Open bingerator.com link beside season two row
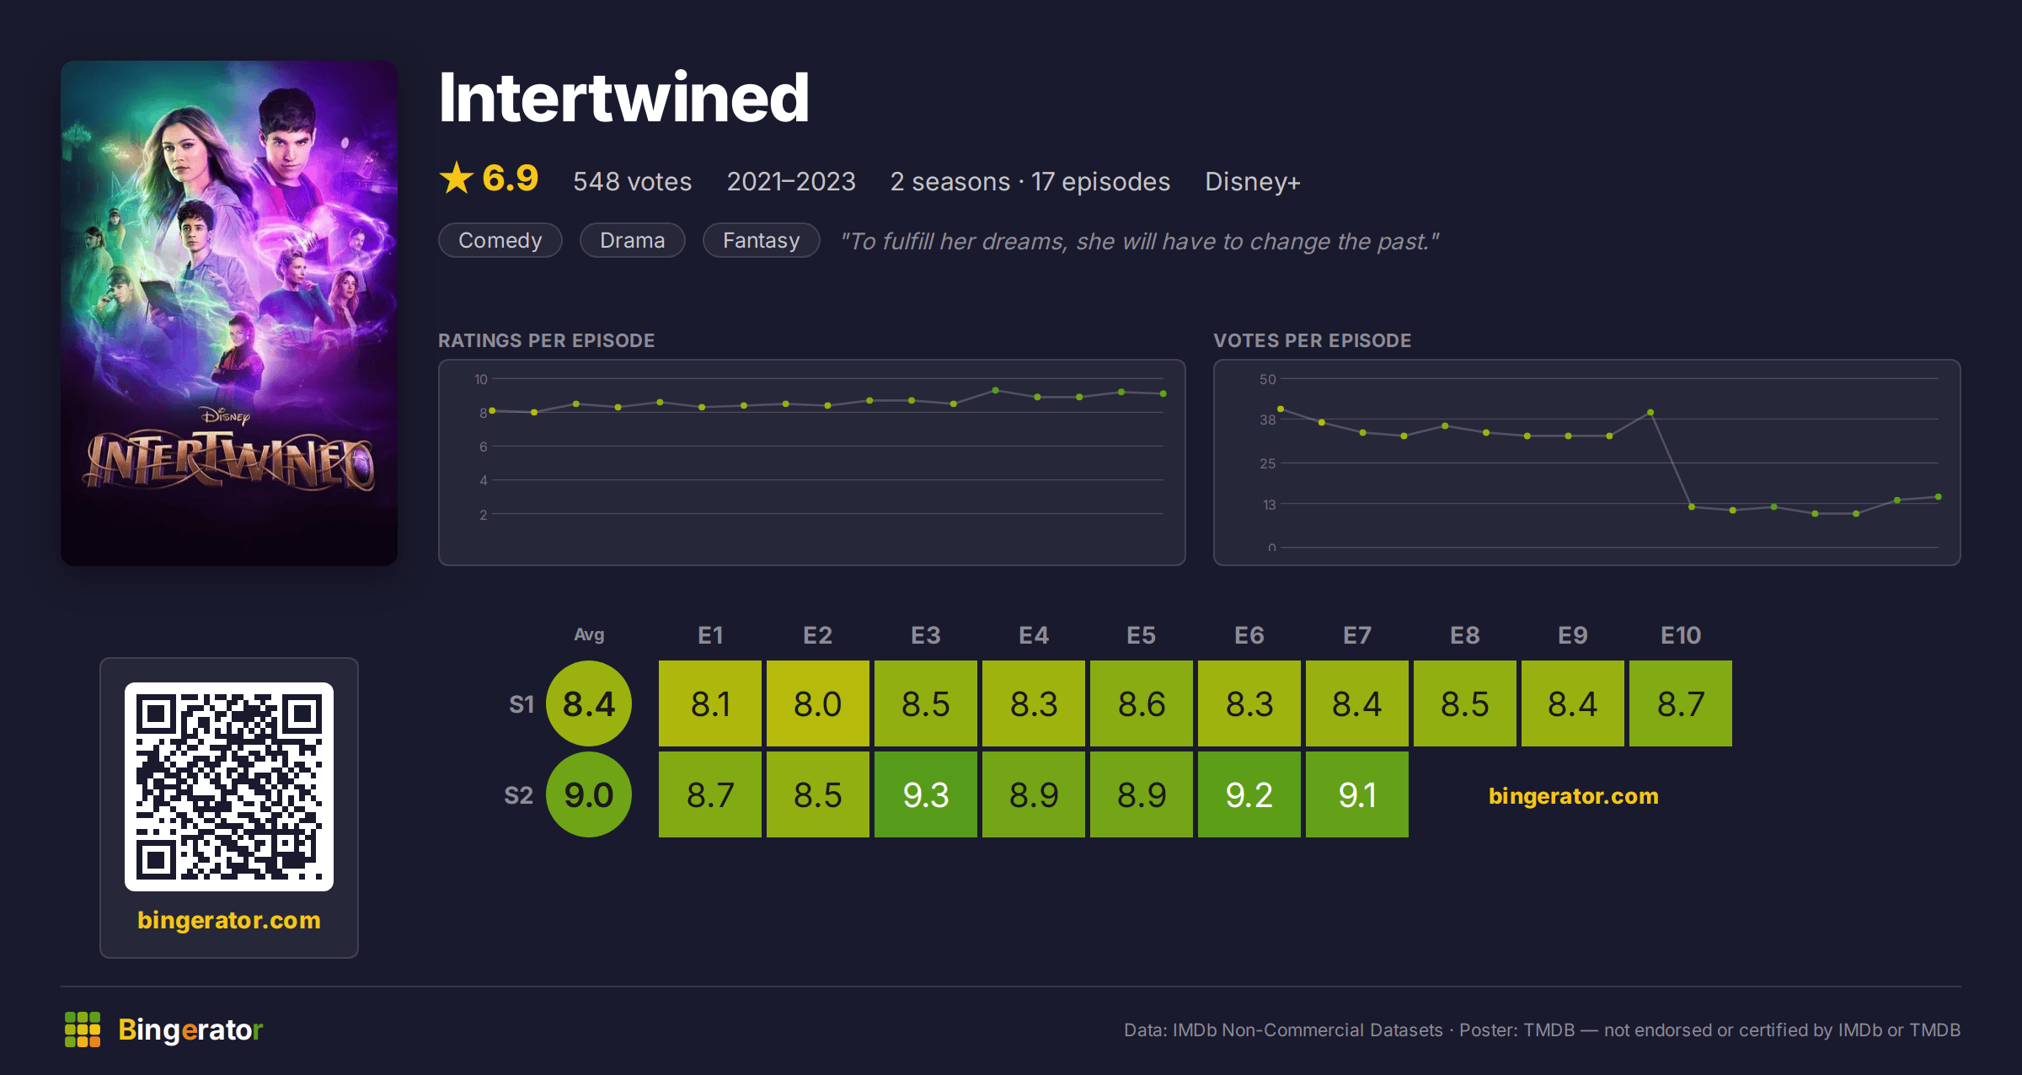The height and width of the screenshot is (1075, 2022). [1573, 796]
